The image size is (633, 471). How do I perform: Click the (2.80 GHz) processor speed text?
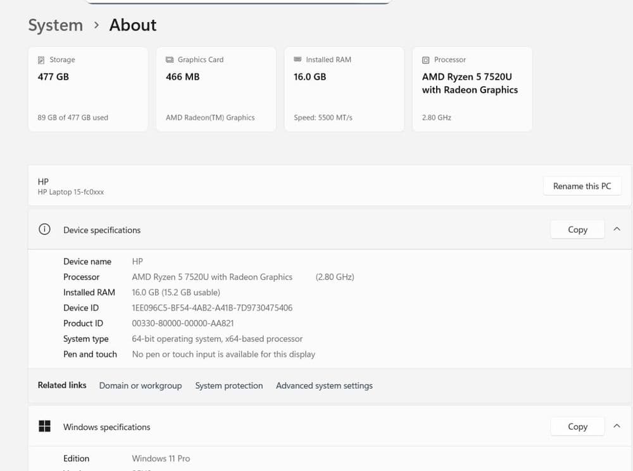coord(335,277)
